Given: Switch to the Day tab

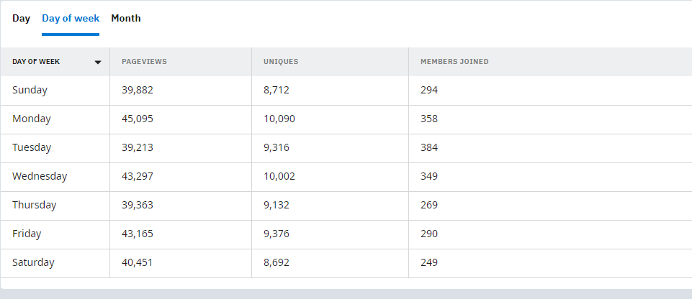Looking at the screenshot, I should click(x=21, y=19).
